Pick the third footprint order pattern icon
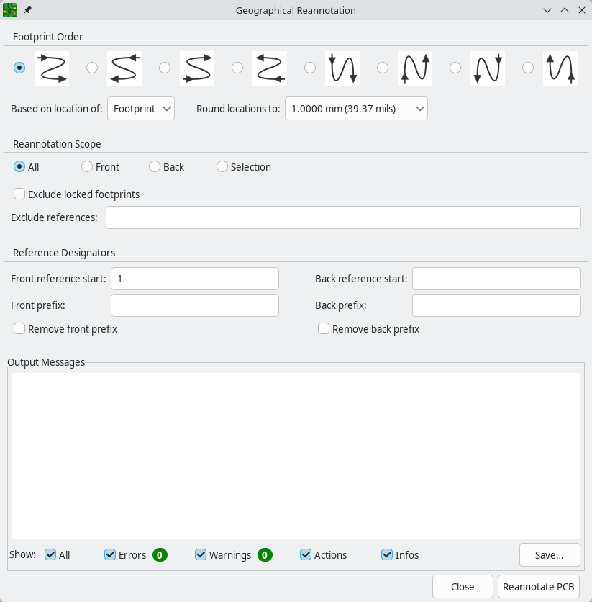This screenshot has height=602, width=592. coord(196,68)
